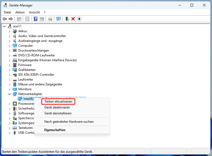
Task: Toggle the action pane toolbar icon
Action: point(42,19)
